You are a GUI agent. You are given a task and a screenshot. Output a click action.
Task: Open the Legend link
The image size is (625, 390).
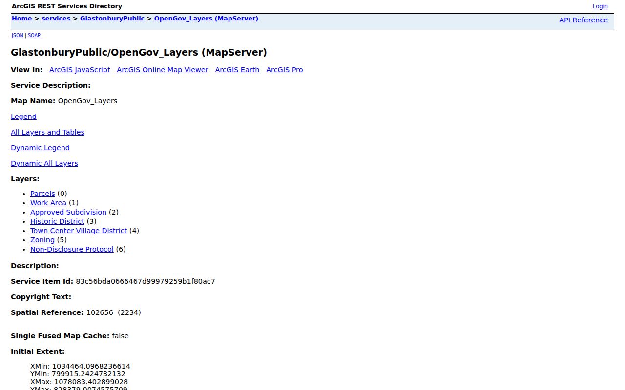click(x=23, y=117)
